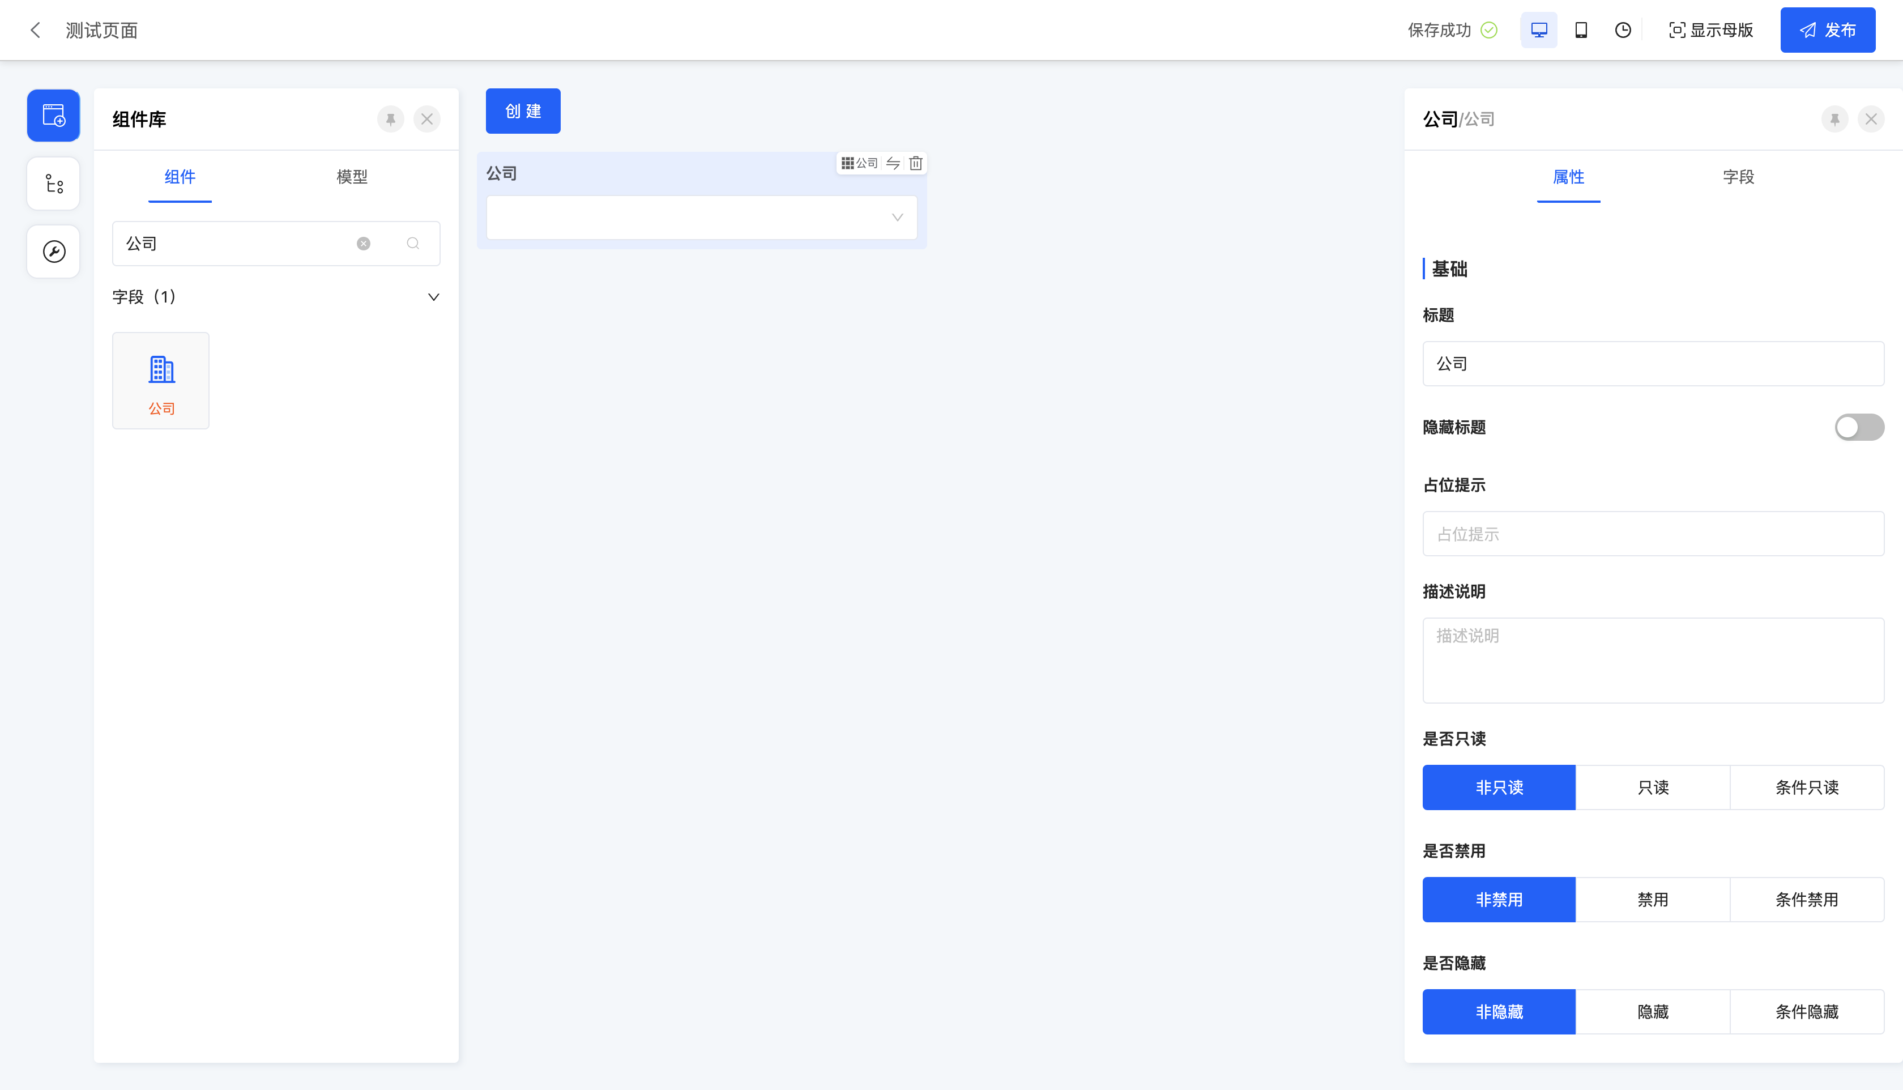Screen dimensions: 1903x1090
Task: Click the 创建 button
Action: click(522, 112)
